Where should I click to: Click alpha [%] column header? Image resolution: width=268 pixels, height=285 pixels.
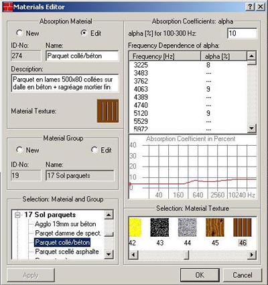click(x=224, y=56)
